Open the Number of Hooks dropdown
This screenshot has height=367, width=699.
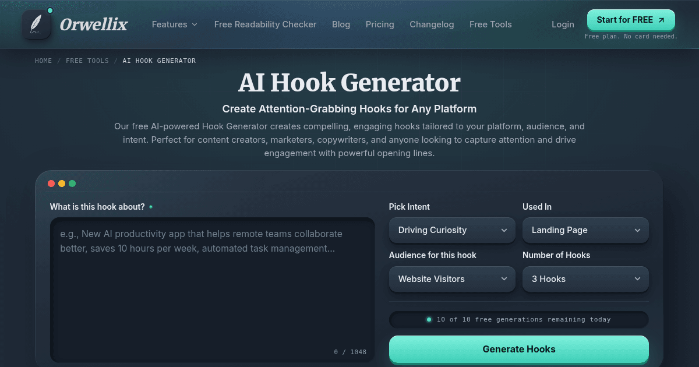tap(585, 279)
